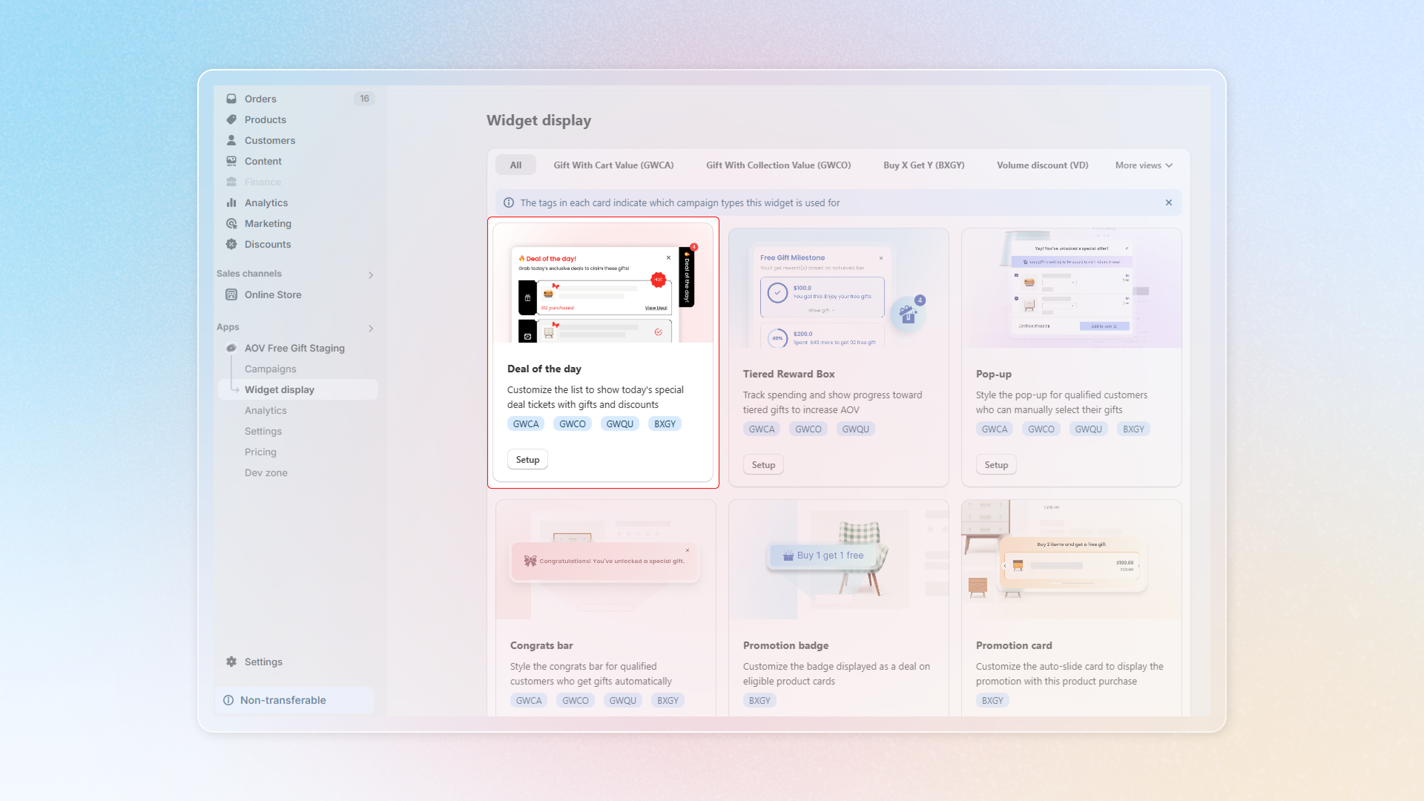The image size is (1424, 801).
Task: Click Setup on Tiered Reward Box card
Action: pyautogui.click(x=763, y=465)
